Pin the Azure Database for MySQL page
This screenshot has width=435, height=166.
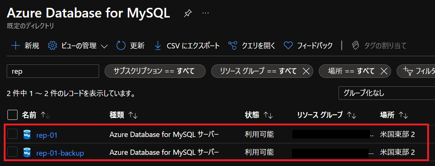tap(188, 13)
